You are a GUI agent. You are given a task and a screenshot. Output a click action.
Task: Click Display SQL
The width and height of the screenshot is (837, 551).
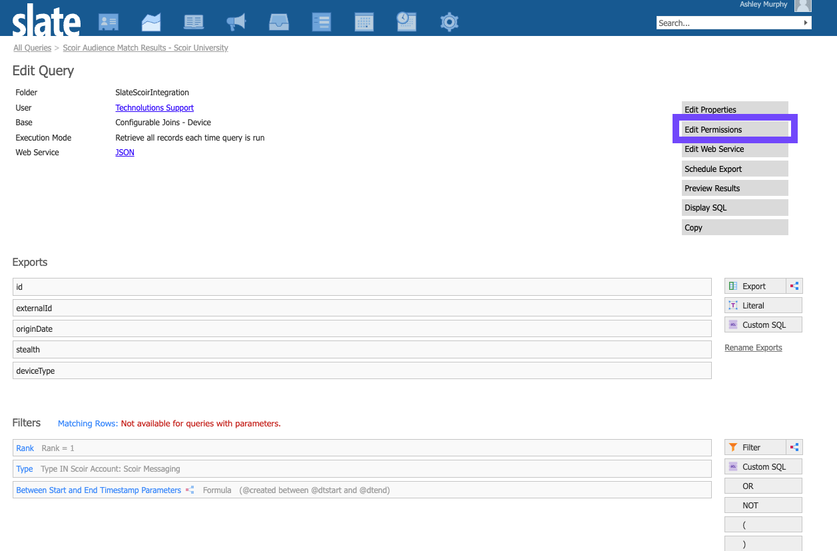click(x=734, y=208)
